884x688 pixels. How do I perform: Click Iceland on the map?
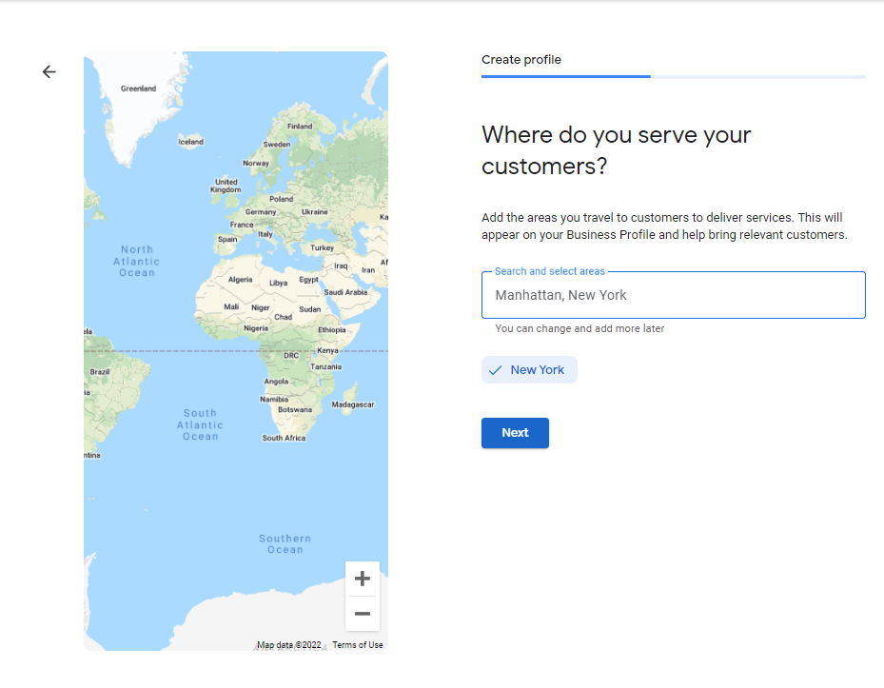tap(190, 142)
